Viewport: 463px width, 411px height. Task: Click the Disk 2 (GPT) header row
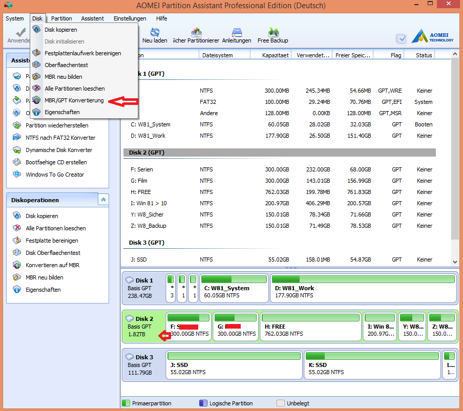coord(279,153)
